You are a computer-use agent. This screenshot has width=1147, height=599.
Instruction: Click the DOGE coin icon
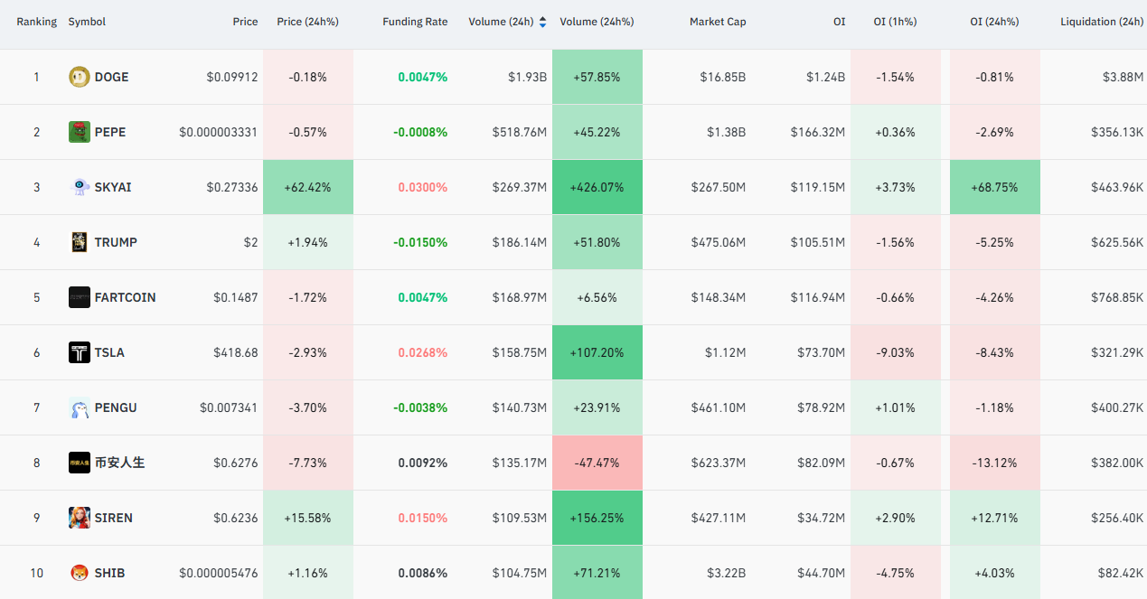[x=80, y=77]
